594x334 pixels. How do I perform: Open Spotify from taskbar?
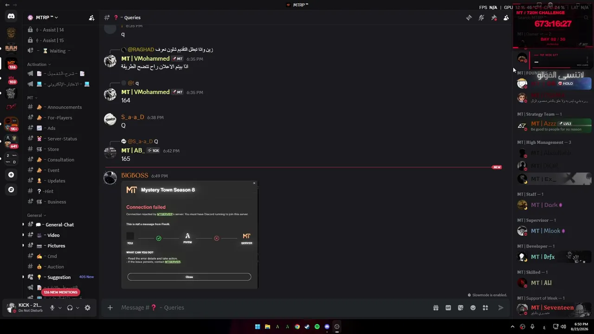[x=317, y=327]
